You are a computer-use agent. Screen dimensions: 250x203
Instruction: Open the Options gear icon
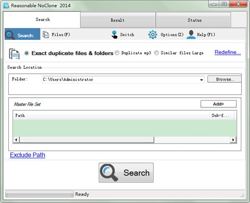(x=152, y=35)
